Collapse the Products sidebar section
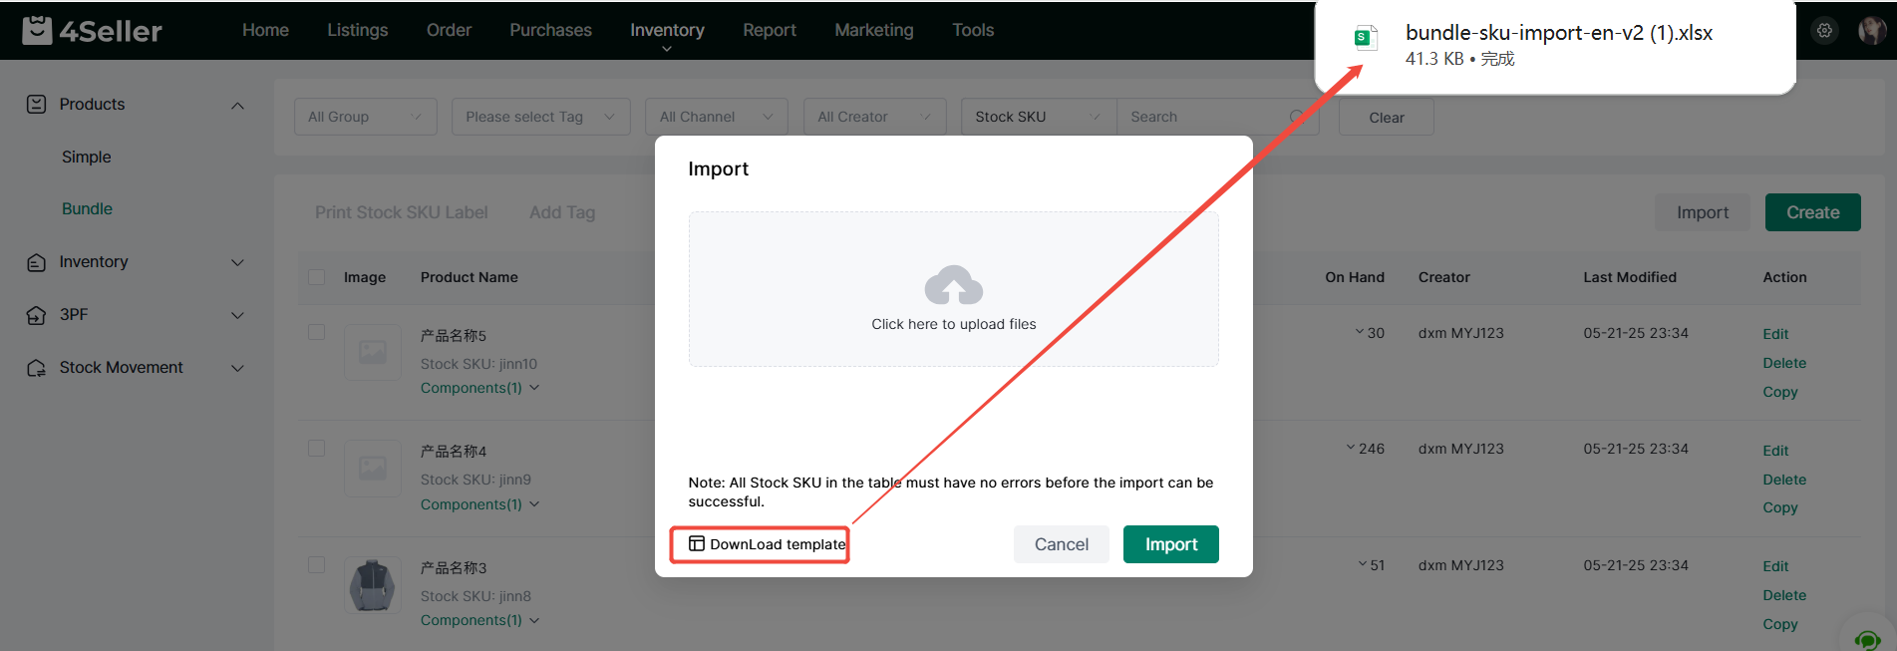Viewport: 1897px width, 651px height. pyautogui.click(x=237, y=105)
